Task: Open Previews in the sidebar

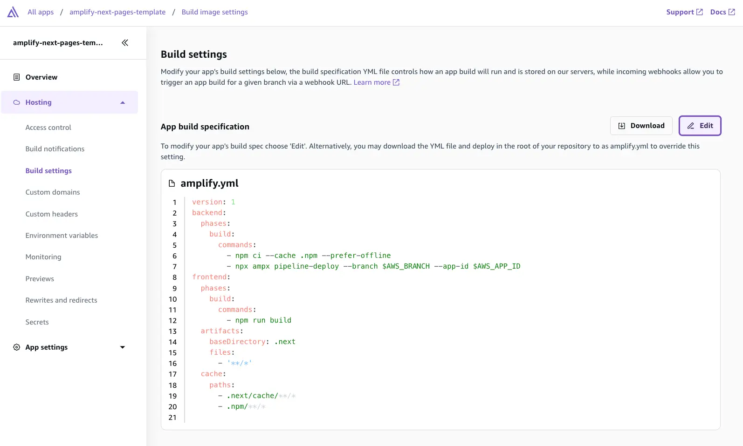Action: pos(40,279)
